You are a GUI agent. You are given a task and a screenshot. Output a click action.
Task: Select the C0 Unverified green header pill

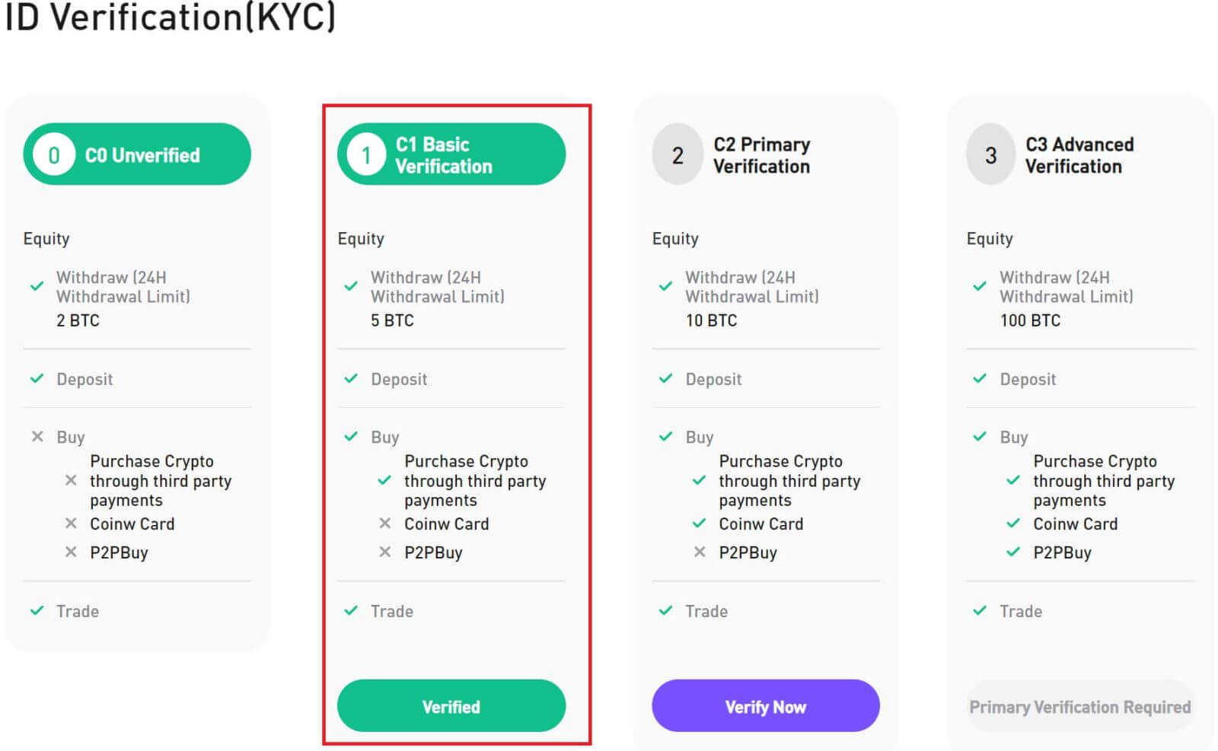pyautogui.click(x=137, y=154)
